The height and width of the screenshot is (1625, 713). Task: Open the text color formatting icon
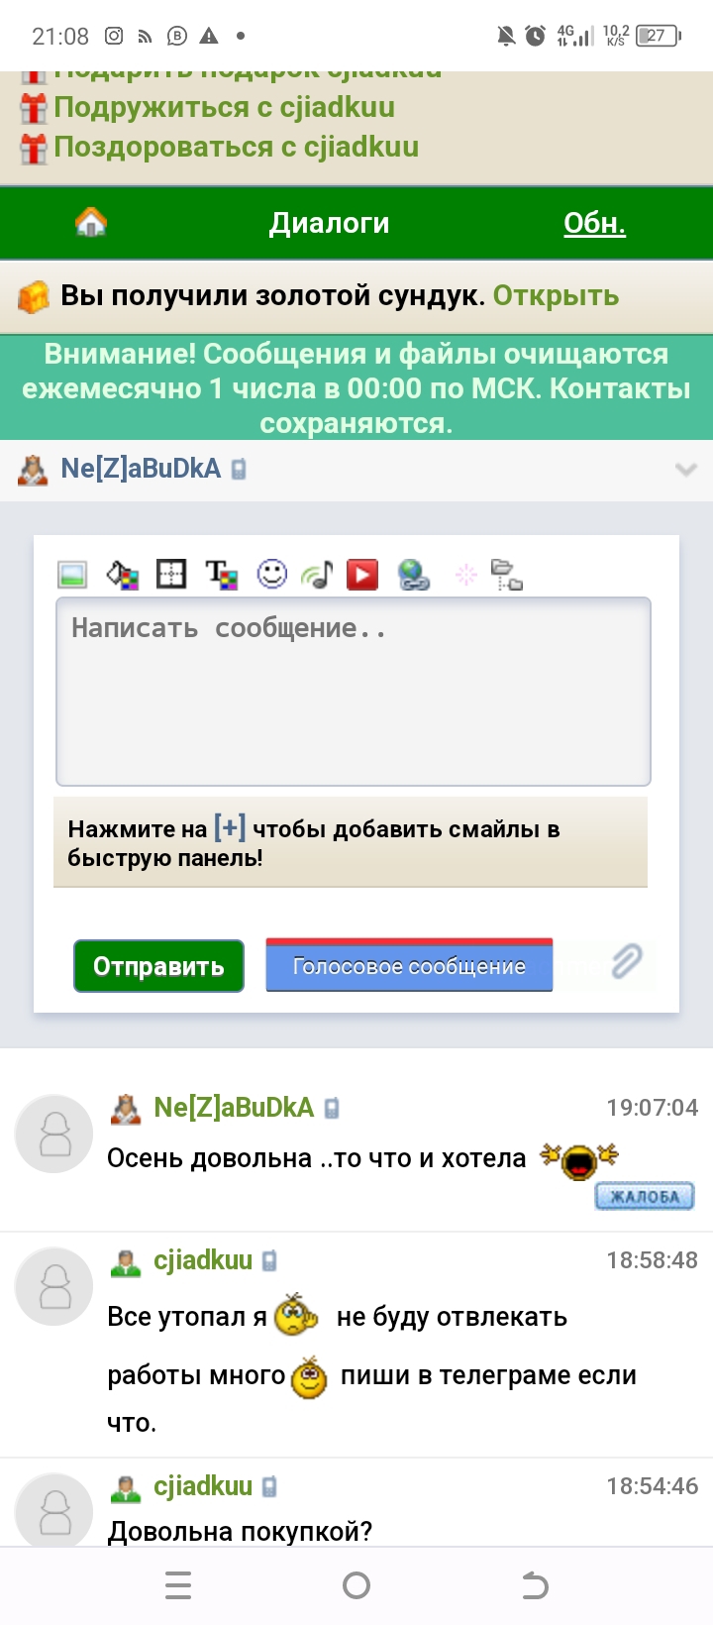(x=222, y=575)
